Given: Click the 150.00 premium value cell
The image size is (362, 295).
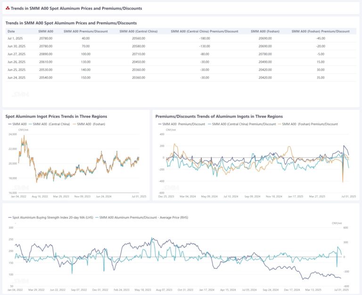Looking at the screenshot, I should [x=86, y=78].
